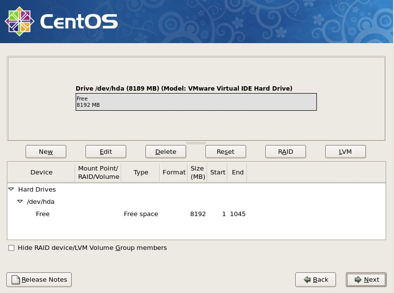Select the Free space partition row
The height and width of the screenshot is (293, 394).
tap(141, 214)
